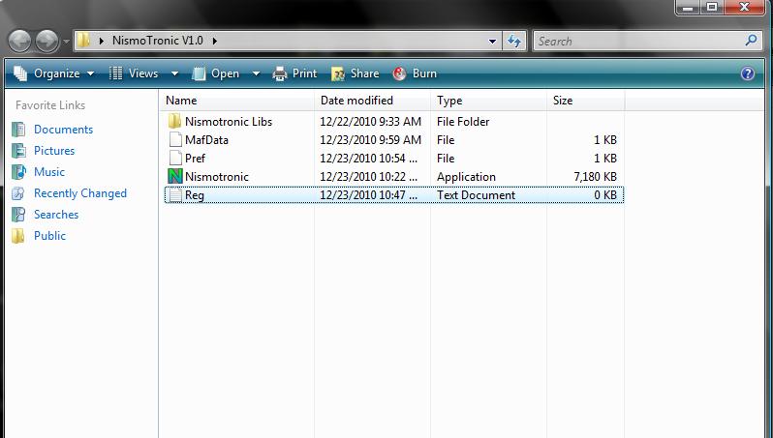The height and width of the screenshot is (438, 773).
Task: Open the Organize dropdown menu
Action: pos(54,73)
